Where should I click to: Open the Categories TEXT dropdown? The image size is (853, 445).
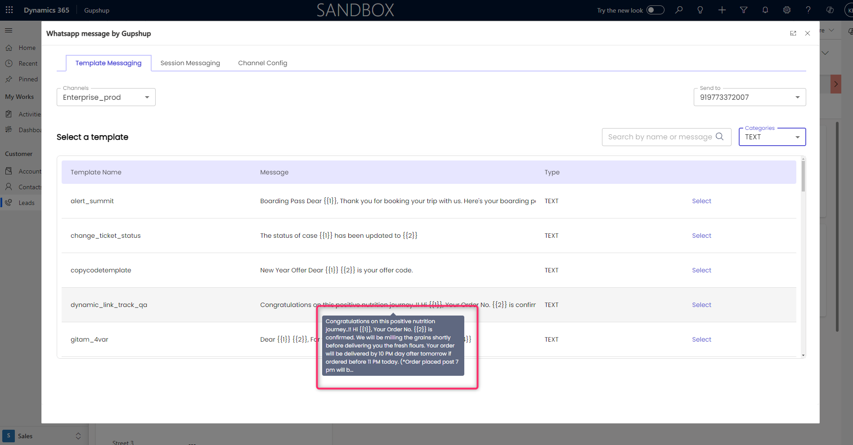(772, 137)
